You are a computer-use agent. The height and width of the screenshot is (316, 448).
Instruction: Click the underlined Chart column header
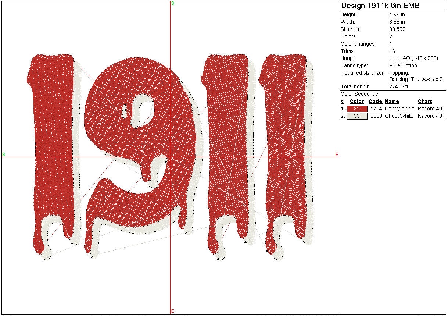click(425, 102)
